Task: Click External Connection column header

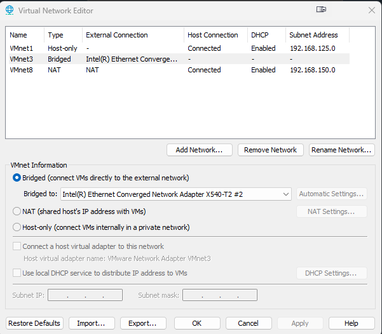Action: [133, 35]
